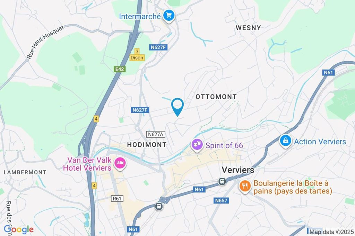
Task: Click the N657 road badge
Action: pyautogui.click(x=221, y=200)
